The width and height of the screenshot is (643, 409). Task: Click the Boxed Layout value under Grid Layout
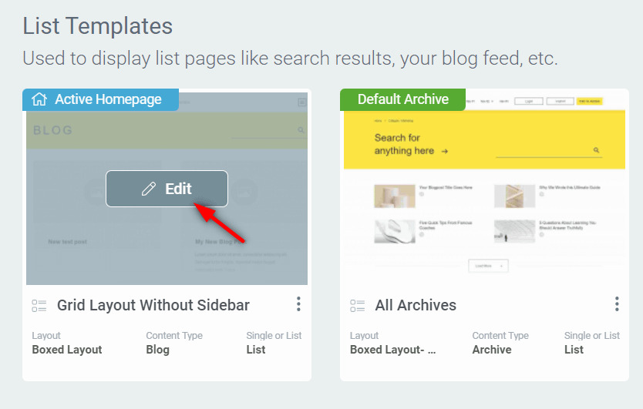pos(67,350)
